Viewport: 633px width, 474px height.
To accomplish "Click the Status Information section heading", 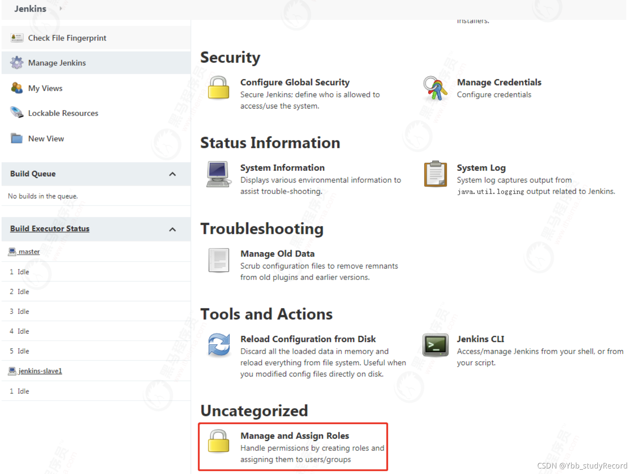I will [270, 142].
